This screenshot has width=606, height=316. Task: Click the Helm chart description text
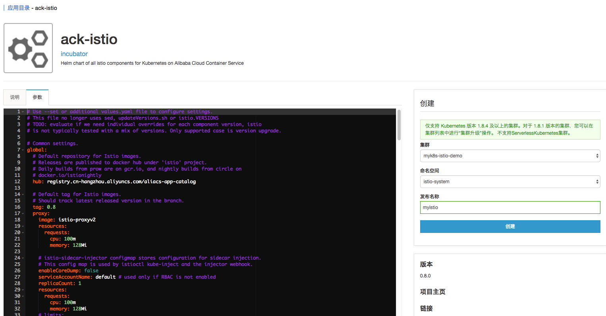(x=152, y=63)
